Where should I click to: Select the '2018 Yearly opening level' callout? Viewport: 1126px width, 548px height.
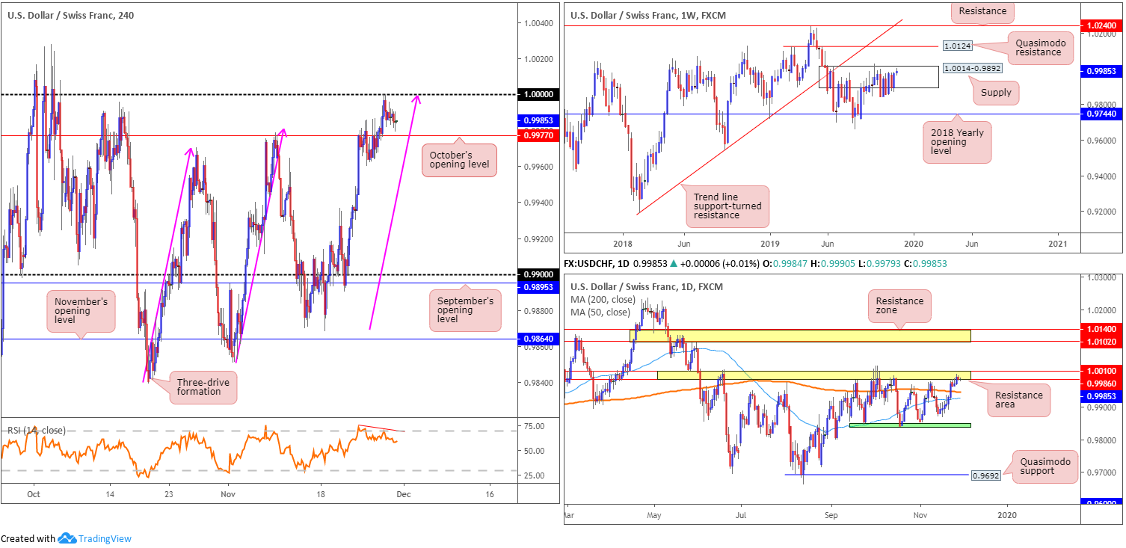(956, 141)
